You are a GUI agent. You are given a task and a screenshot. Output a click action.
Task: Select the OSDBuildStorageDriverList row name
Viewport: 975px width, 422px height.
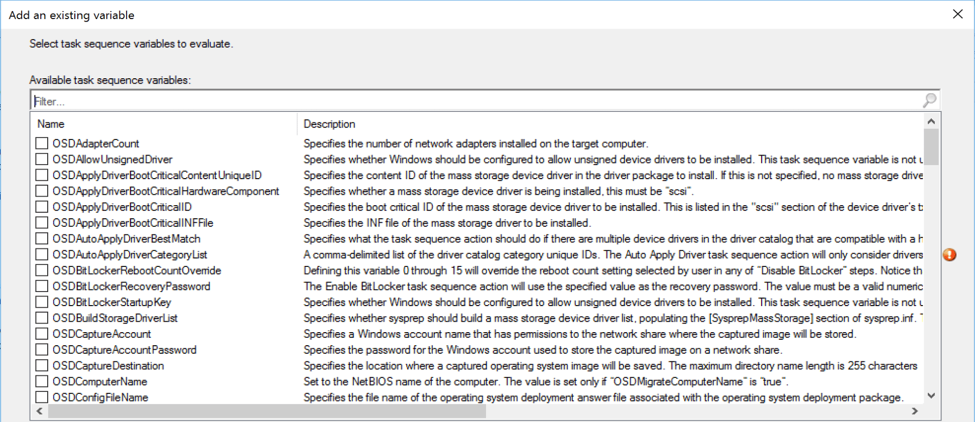pos(115,318)
